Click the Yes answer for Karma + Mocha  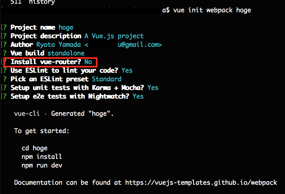pos(153,88)
